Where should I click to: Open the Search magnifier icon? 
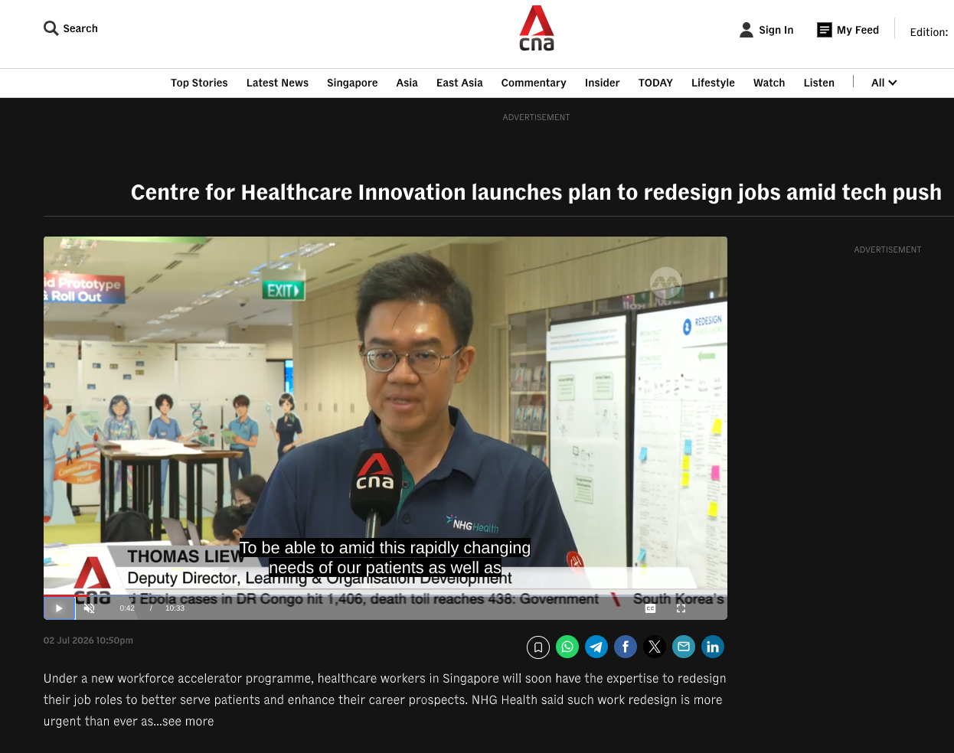point(51,28)
